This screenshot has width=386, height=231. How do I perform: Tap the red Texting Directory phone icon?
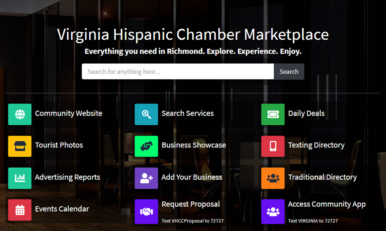point(273,146)
